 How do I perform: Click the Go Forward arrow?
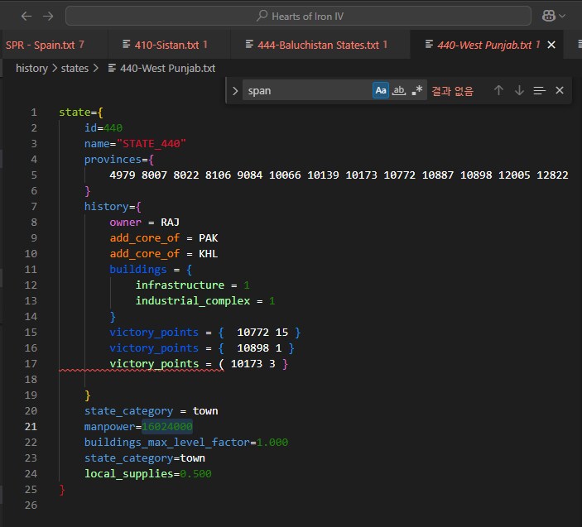pos(47,16)
